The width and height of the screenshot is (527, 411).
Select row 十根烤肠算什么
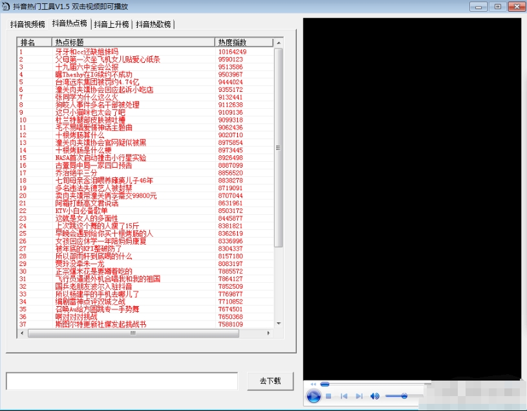coord(145,135)
